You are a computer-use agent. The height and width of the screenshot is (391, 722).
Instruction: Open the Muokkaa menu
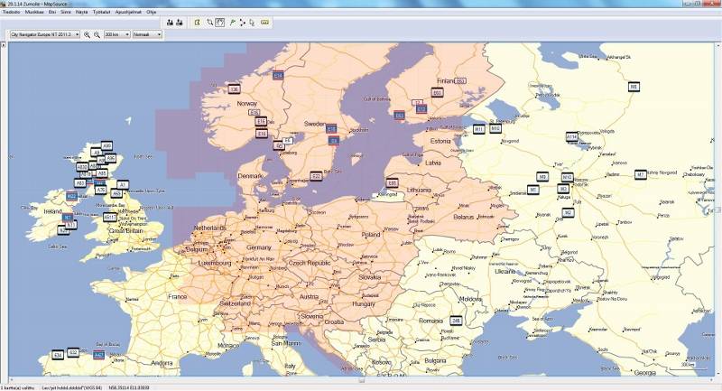(34, 12)
